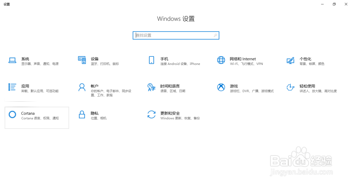Open the 时间和语言 icon

pyautogui.click(x=151, y=87)
